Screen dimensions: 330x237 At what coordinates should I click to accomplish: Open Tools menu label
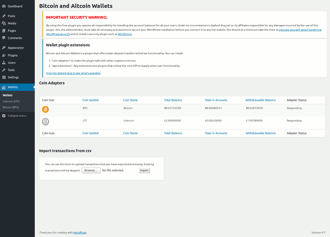pyautogui.click(x=11, y=70)
